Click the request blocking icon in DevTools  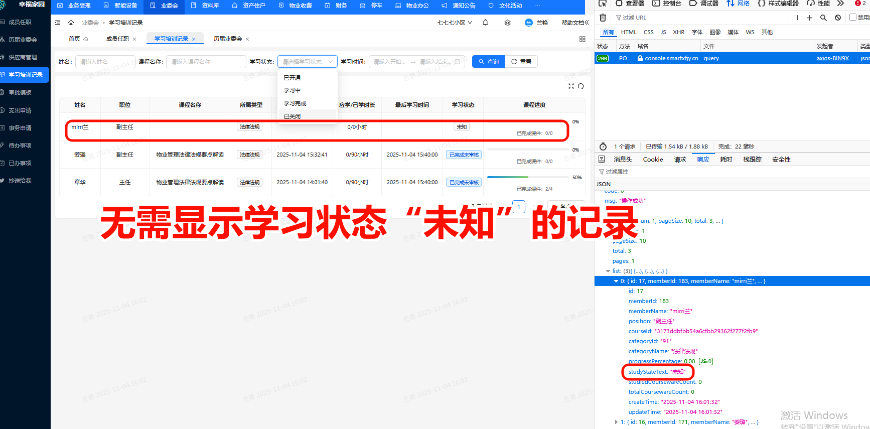838,18
